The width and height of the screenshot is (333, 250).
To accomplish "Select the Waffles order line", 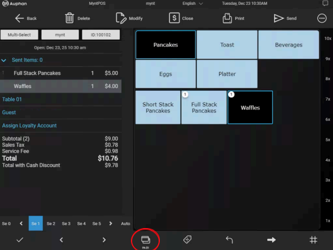I will point(61,86).
